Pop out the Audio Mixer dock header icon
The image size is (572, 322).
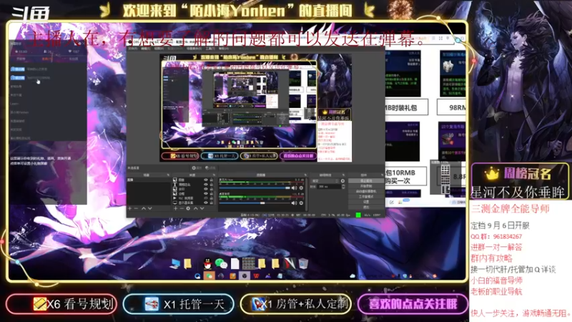(305, 175)
